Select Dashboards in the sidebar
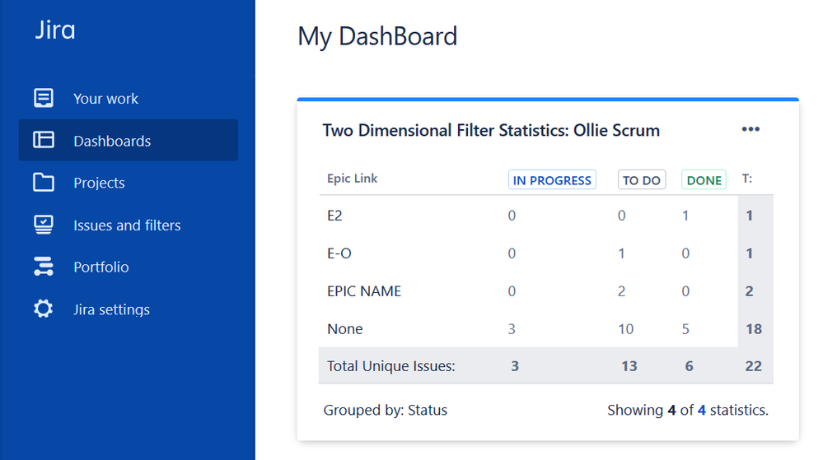The image size is (823, 460). [x=112, y=141]
